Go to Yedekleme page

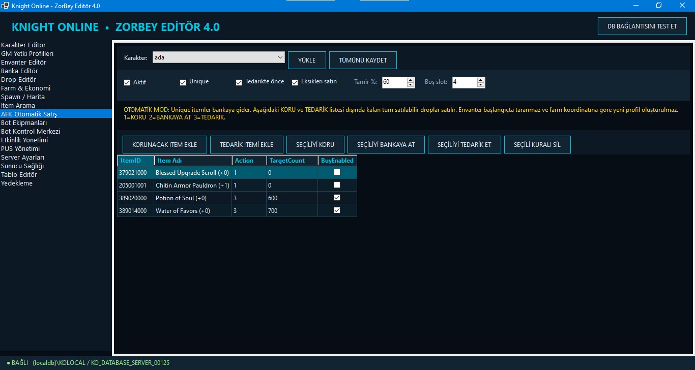click(55, 183)
